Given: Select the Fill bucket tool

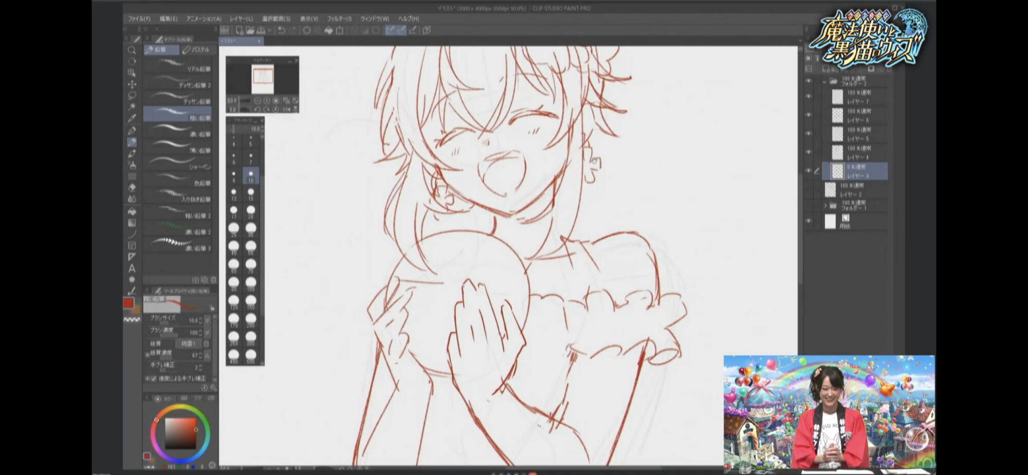Looking at the screenshot, I should click(x=132, y=211).
